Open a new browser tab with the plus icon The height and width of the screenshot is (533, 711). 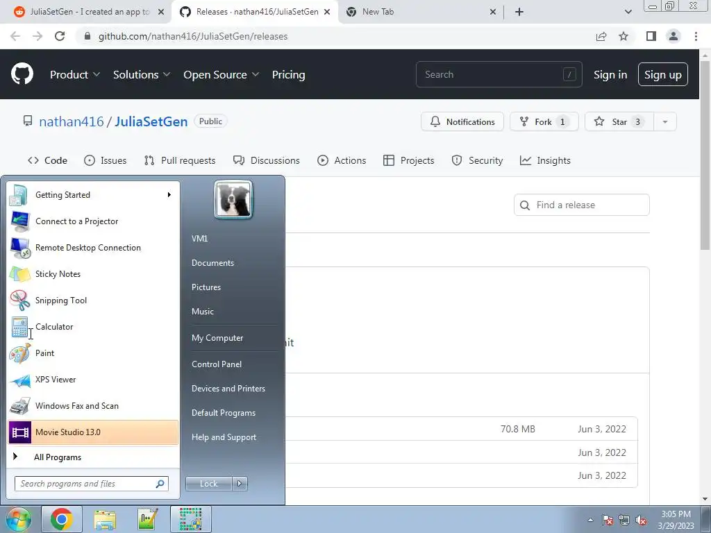click(519, 12)
